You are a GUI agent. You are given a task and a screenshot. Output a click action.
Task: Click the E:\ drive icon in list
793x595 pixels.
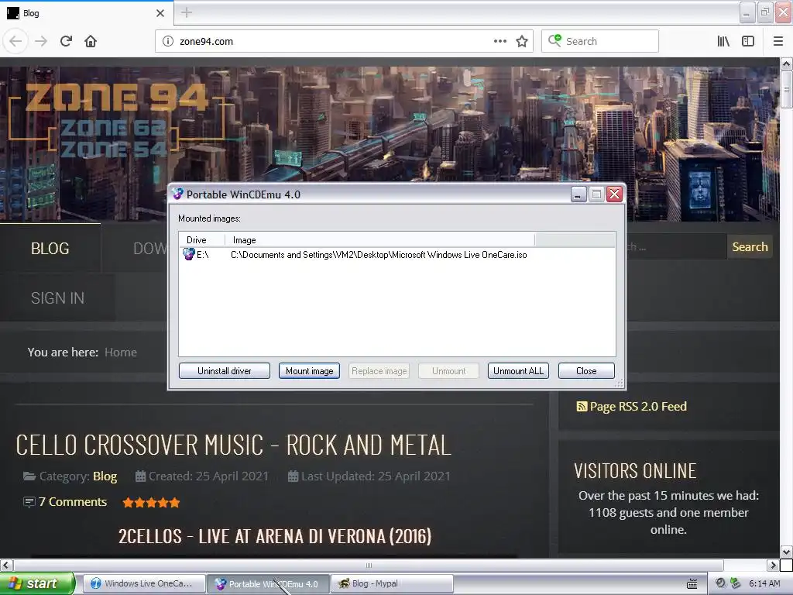pos(189,254)
